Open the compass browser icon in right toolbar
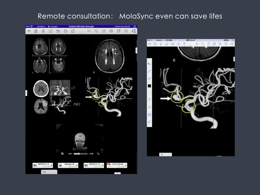Image resolution: width=260 pixels, height=195 pixels. point(179,44)
